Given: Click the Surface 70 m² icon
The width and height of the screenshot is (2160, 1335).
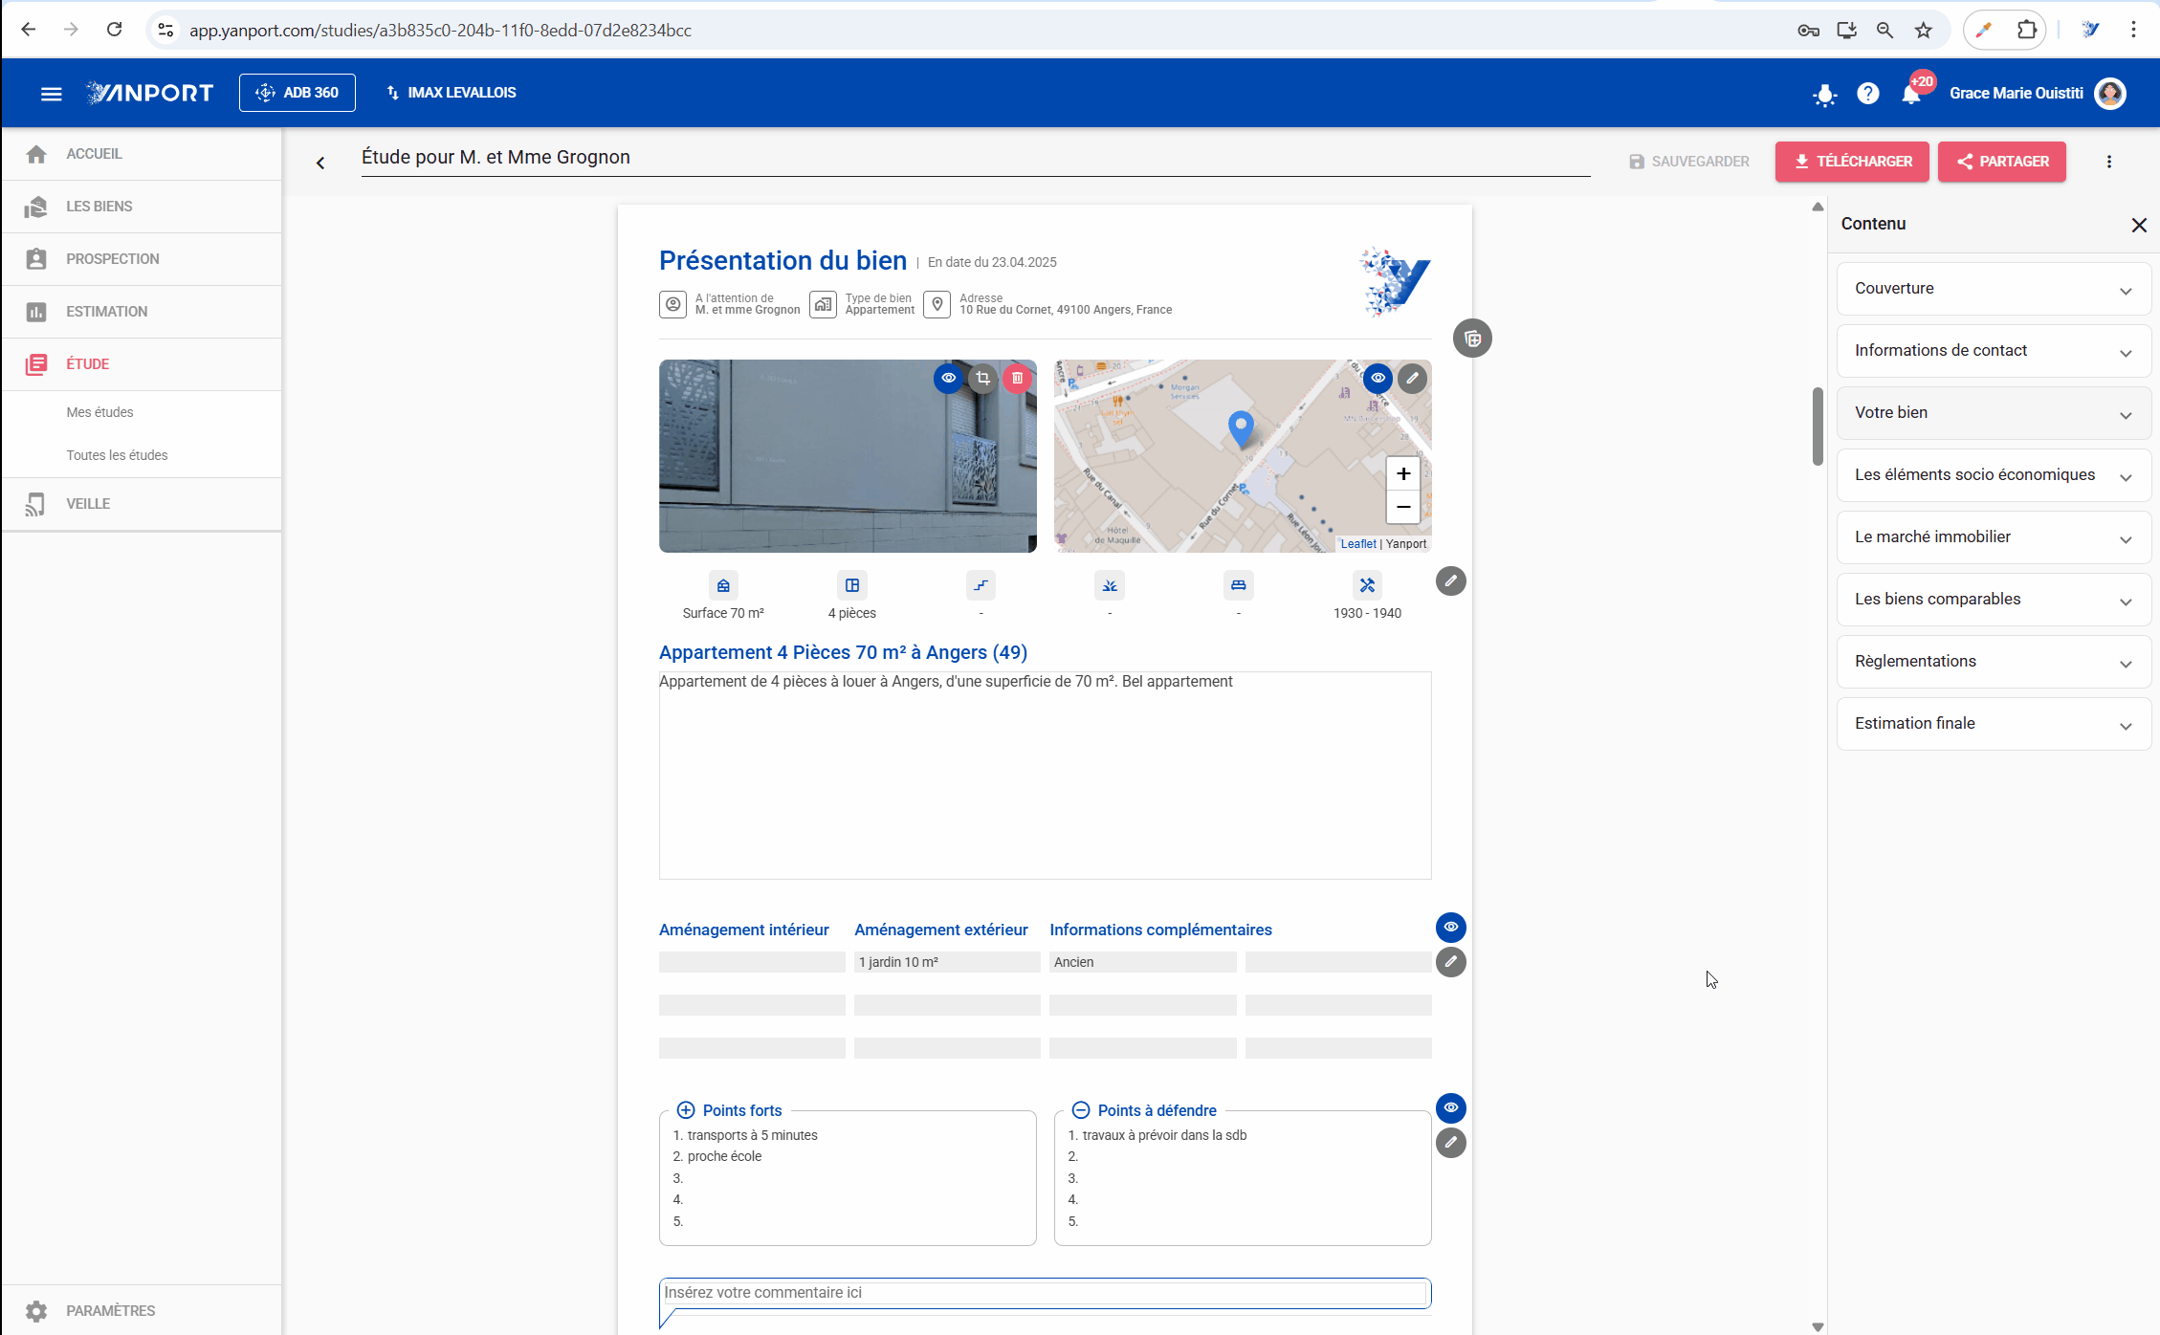Looking at the screenshot, I should pos(723,585).
